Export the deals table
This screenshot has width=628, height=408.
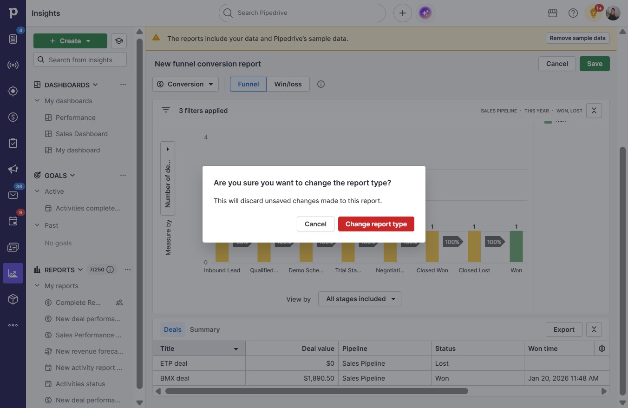(564, 329)
